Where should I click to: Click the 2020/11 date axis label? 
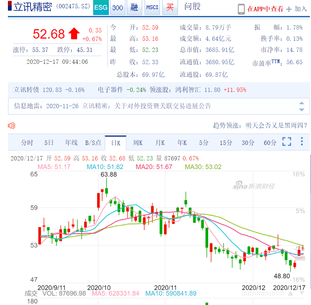pos(165,288)
